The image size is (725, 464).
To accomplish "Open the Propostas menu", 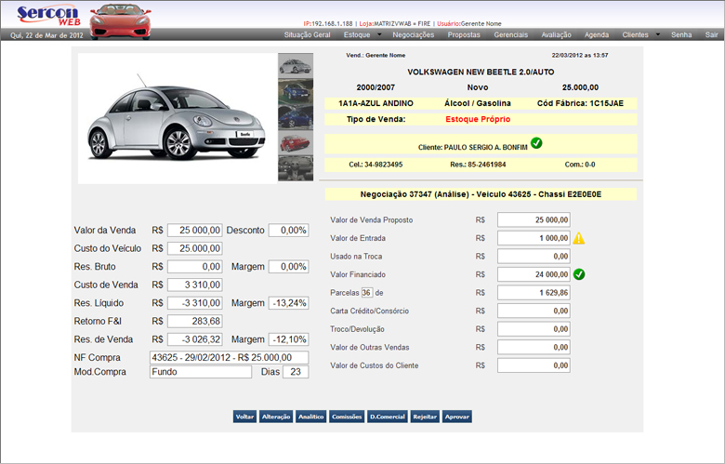I will click(464, 34).
